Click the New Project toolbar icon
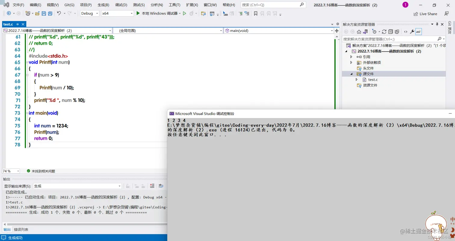 (28, 13)
